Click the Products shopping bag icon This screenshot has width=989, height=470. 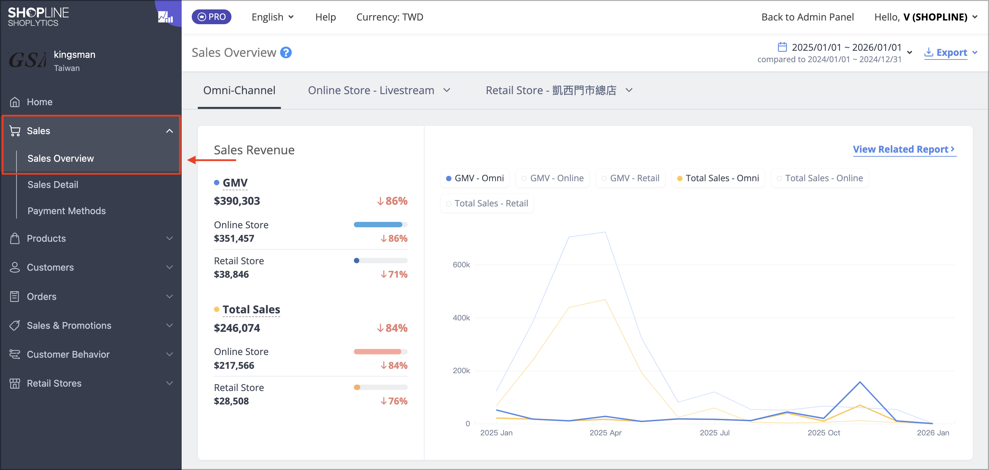pos(14,238)
